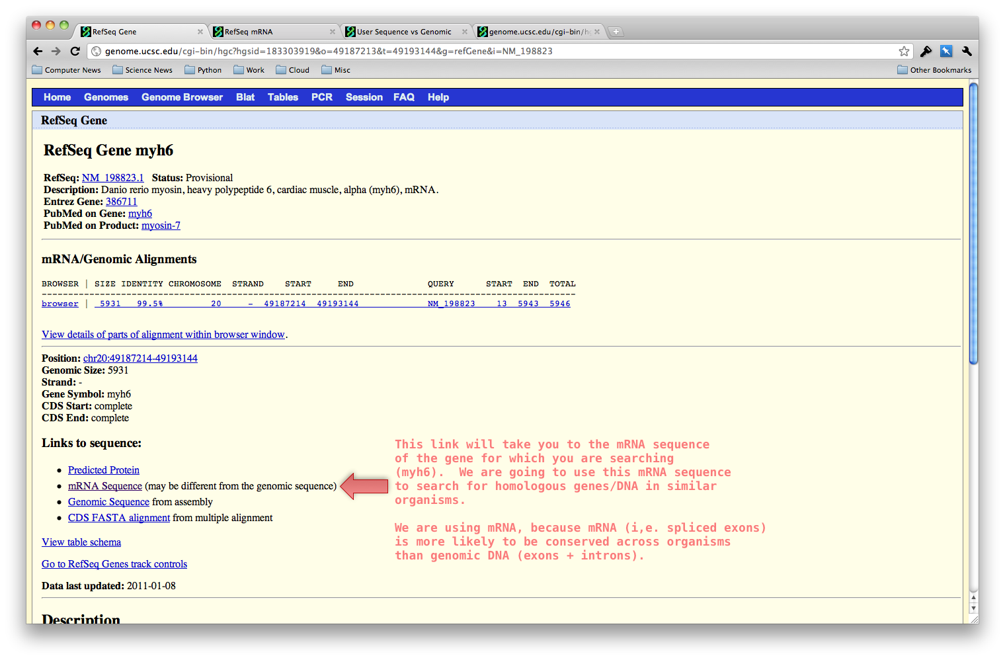Click the NM_198823 query alignment link
This screenshot has width=1005, height=660.
452,304
